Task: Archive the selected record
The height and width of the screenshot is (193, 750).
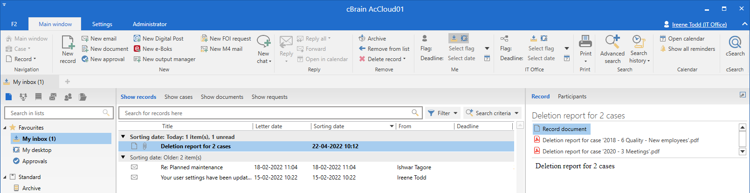Action: [x=372, y=39]
